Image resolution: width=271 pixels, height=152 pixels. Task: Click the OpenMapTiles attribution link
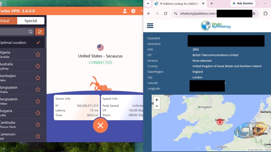[255, 150]
